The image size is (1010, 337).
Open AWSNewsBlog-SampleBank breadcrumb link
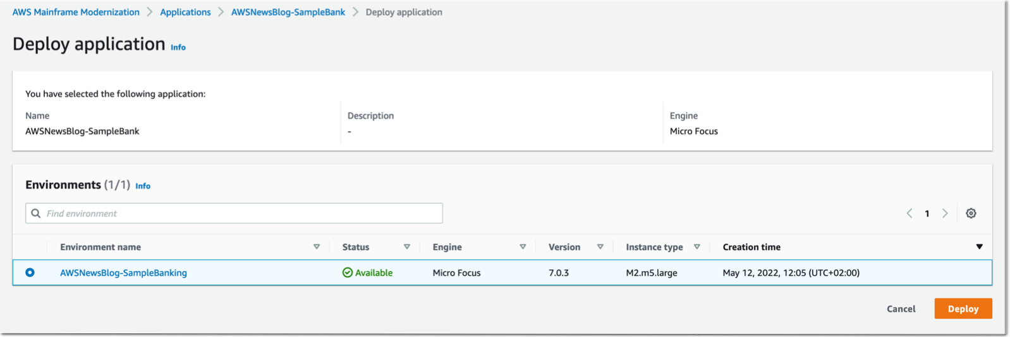click(x=288, y=12)
